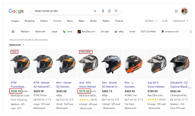Click the Schuberth E2 Explorer helmet image

point(180,64)
